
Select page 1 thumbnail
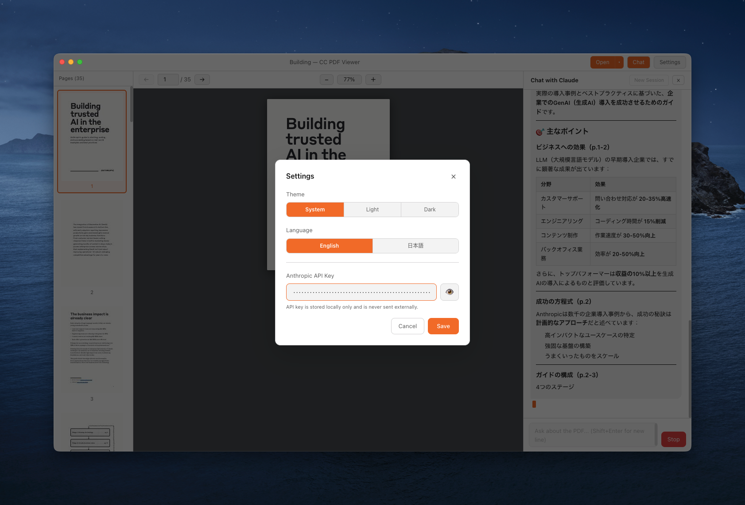point(92,142)
